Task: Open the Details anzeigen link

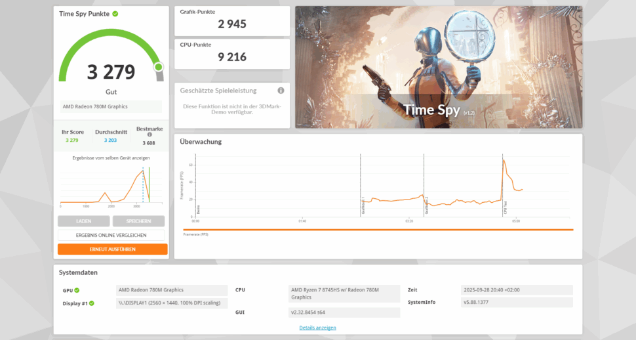Action: point(317,328)
